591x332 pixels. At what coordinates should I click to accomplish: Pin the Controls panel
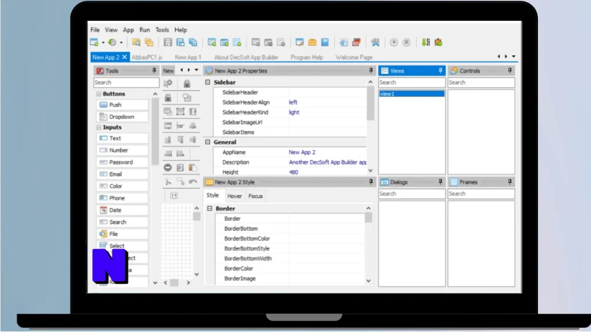510,70
